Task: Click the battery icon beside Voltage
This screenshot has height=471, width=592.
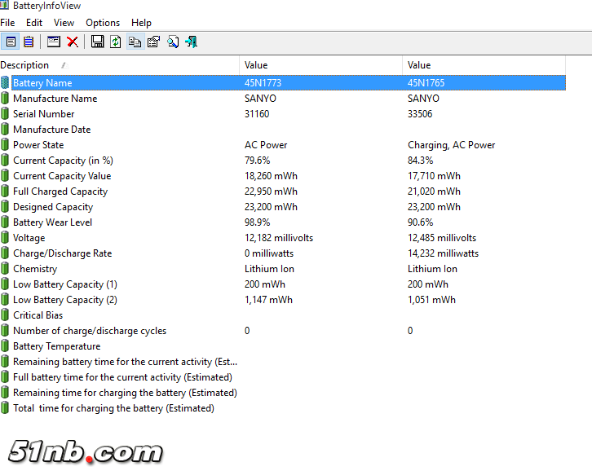Action: [6, 238]
